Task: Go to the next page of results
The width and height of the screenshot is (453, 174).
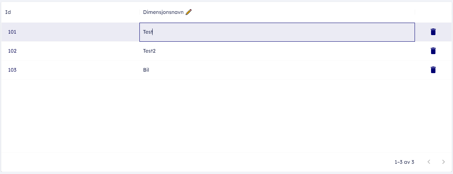Action: 443,162
